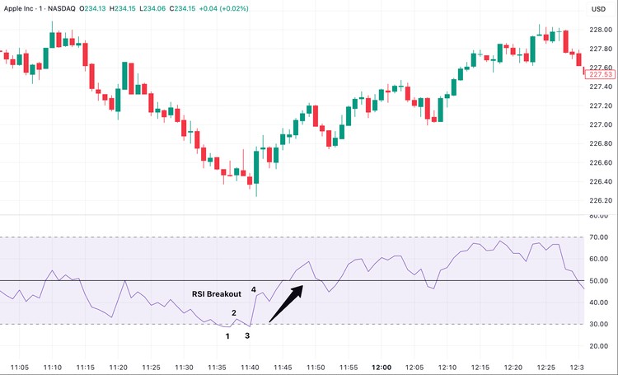
Task: Click the 30.00 RSI scale label
Action: tap(600, 324)
